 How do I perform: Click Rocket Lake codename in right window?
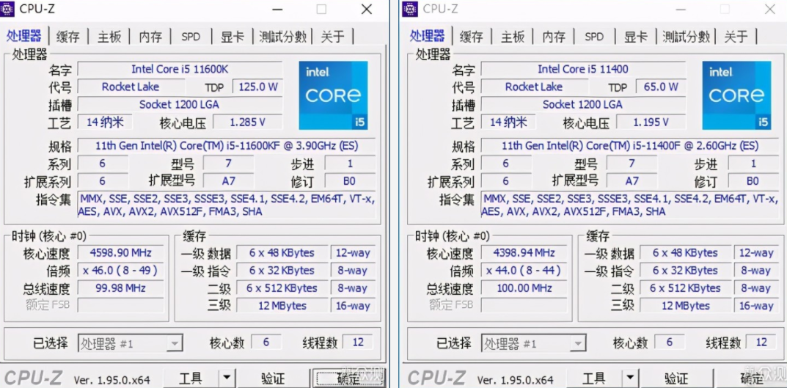(534, 87)
